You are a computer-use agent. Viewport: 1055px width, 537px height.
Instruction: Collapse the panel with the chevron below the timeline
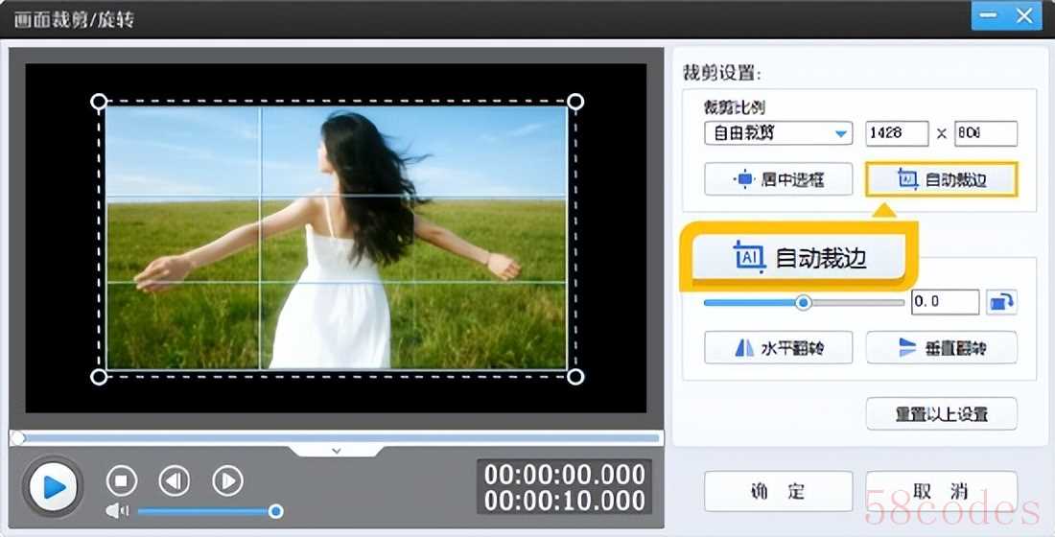[x=336, y=450]
